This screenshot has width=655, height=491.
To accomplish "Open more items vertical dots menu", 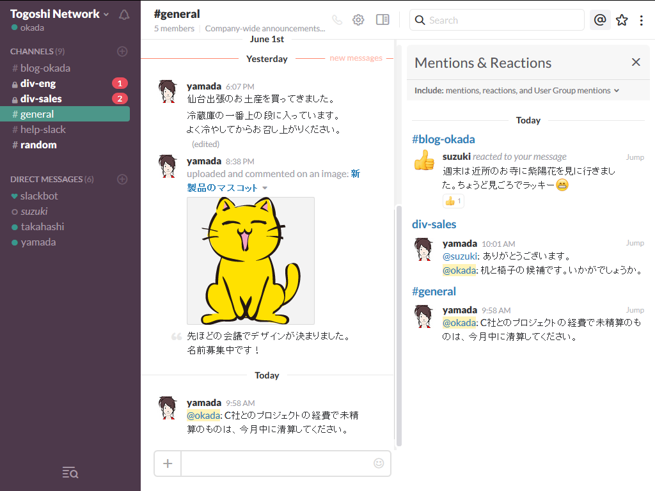I will [x=641, y=20].
